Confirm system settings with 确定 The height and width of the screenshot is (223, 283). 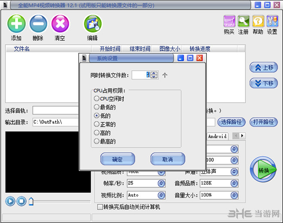point(118,159)
